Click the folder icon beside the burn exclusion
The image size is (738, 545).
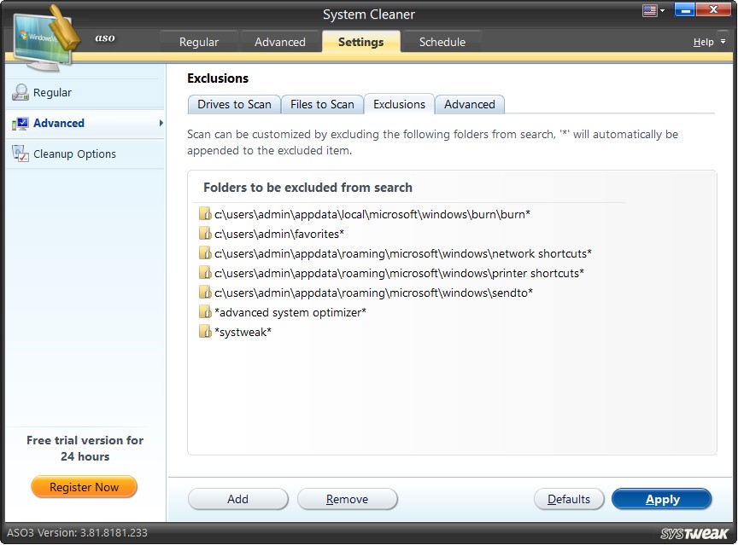click(206, 213)
